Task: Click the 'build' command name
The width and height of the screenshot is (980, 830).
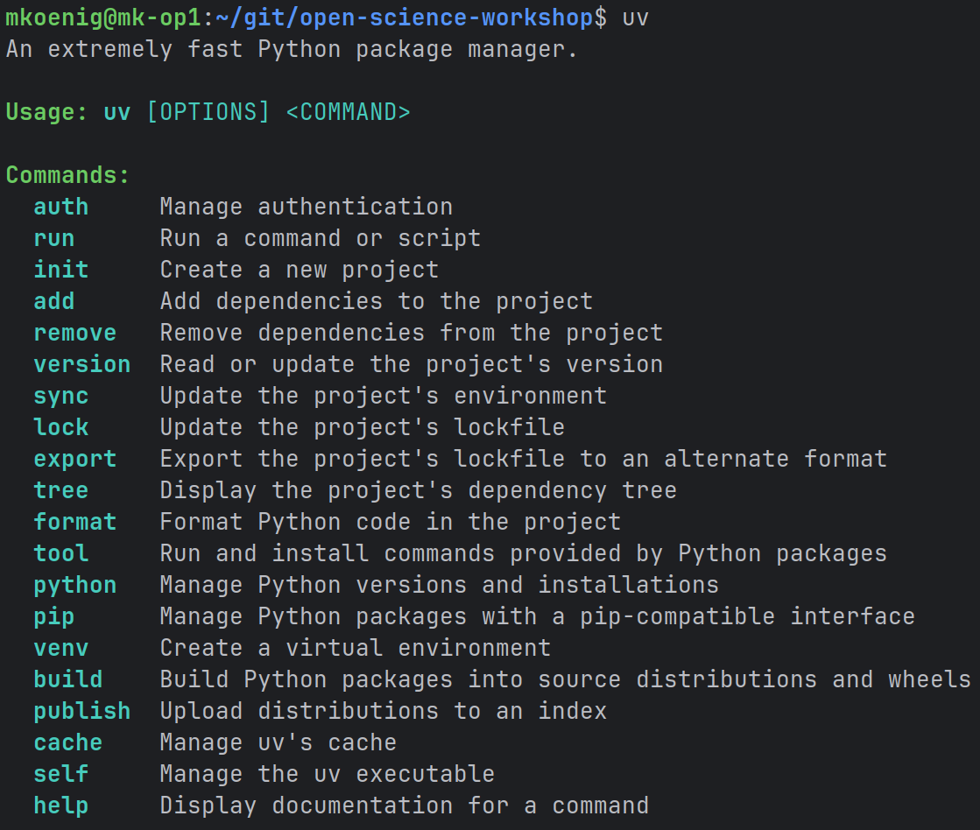Action: click(68, 679)
